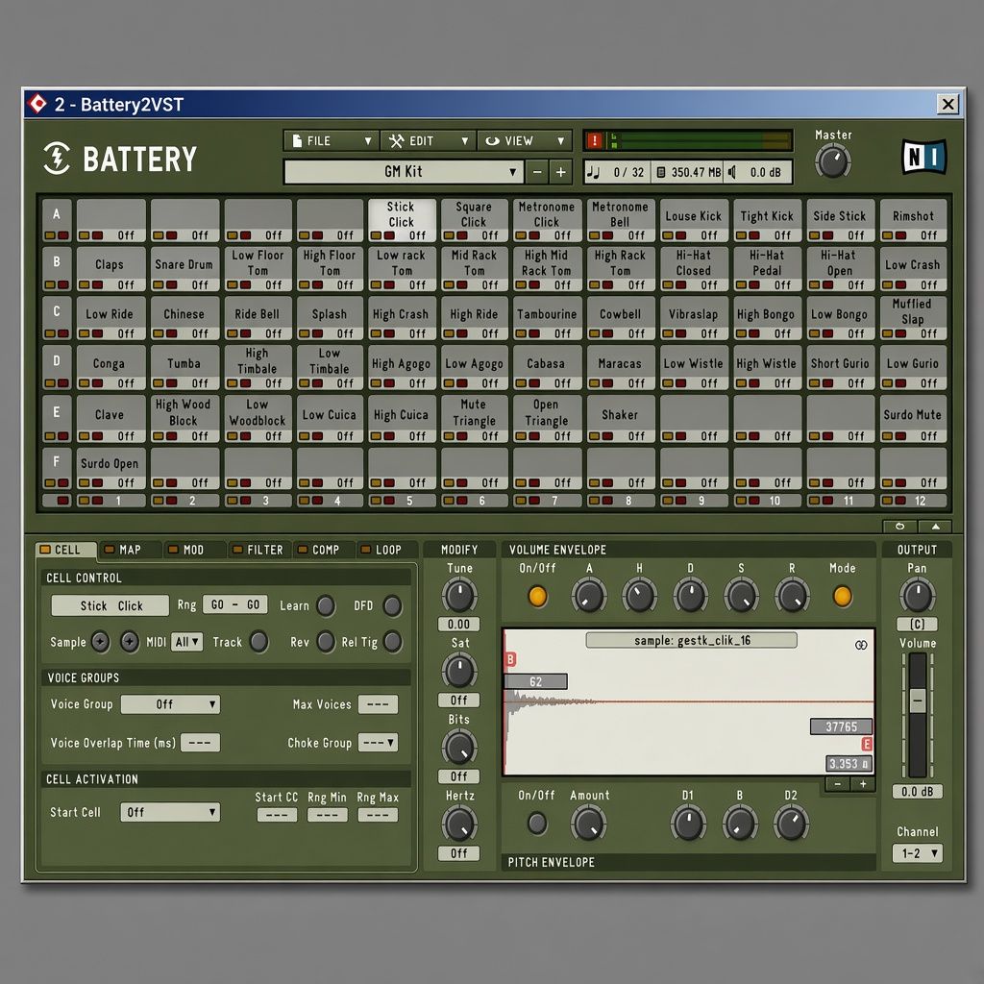
Task: Click the sample end E marker
Action: (x=867, y=745)
